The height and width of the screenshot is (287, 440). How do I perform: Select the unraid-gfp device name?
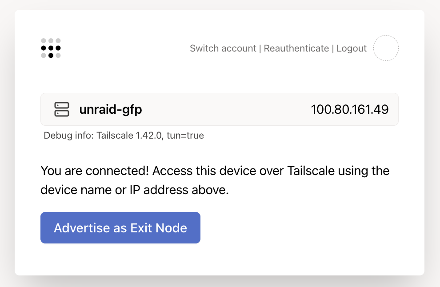tap(111, 109)
